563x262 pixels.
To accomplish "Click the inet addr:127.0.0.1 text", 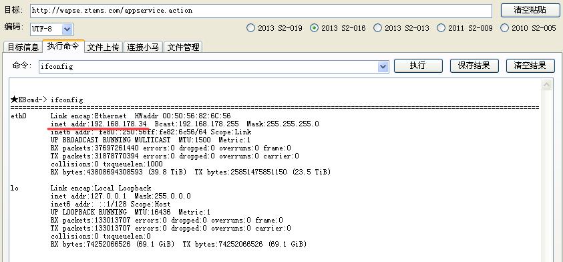I will point(89,196).
